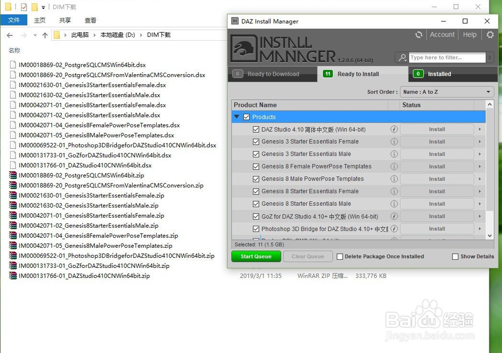This screenshot has width=502, height=353.
Task: Show info for Genesis 8 Starter Essentials Female
Action: coord(394,192)
